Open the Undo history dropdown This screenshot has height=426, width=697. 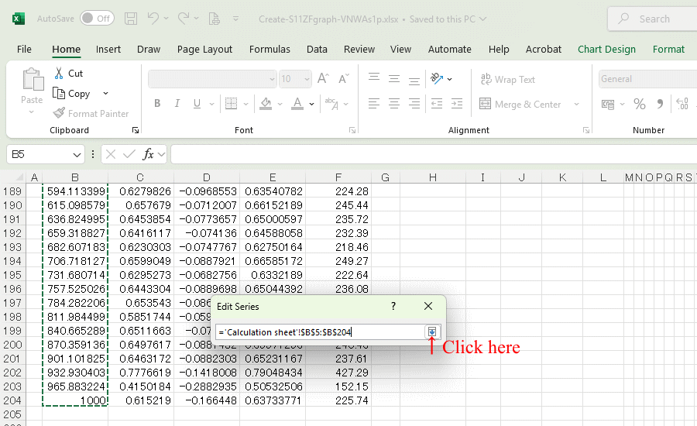pos(167,19)
